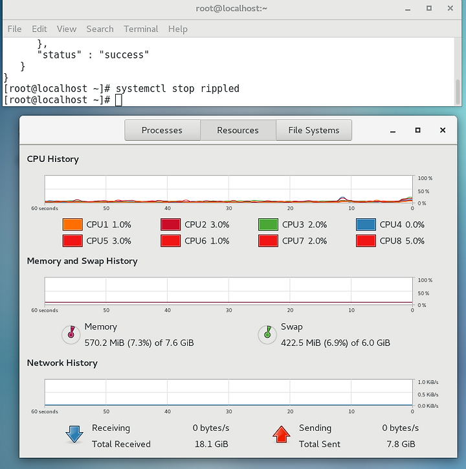Open the File menu in terminal

tap(14, 29)
